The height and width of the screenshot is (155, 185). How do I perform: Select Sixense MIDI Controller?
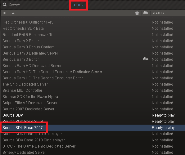22,91
